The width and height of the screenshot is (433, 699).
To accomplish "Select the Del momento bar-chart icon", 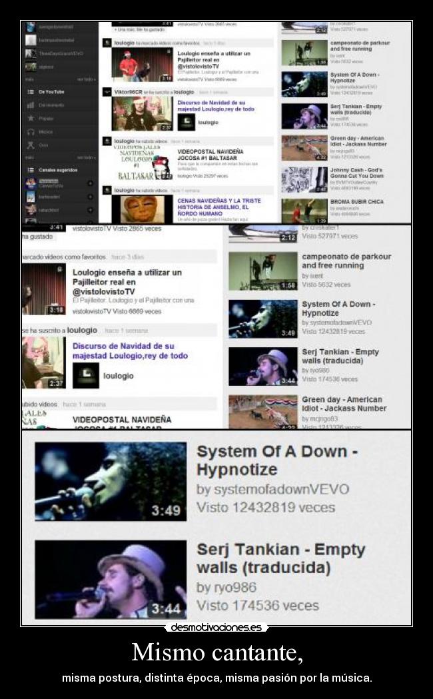I will [31, 105].
